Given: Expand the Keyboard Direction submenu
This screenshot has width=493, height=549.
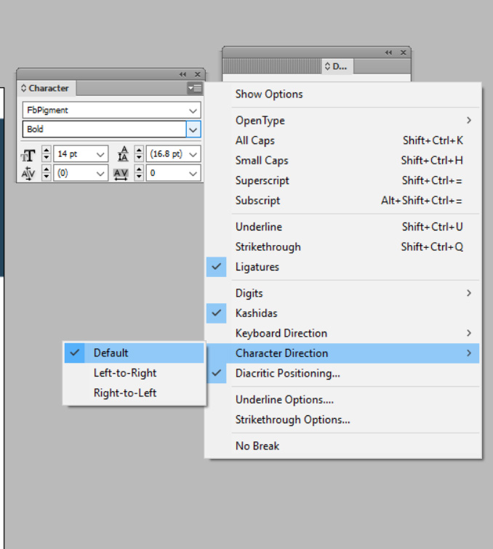Looking at the screenshot, I should [342, 333].
